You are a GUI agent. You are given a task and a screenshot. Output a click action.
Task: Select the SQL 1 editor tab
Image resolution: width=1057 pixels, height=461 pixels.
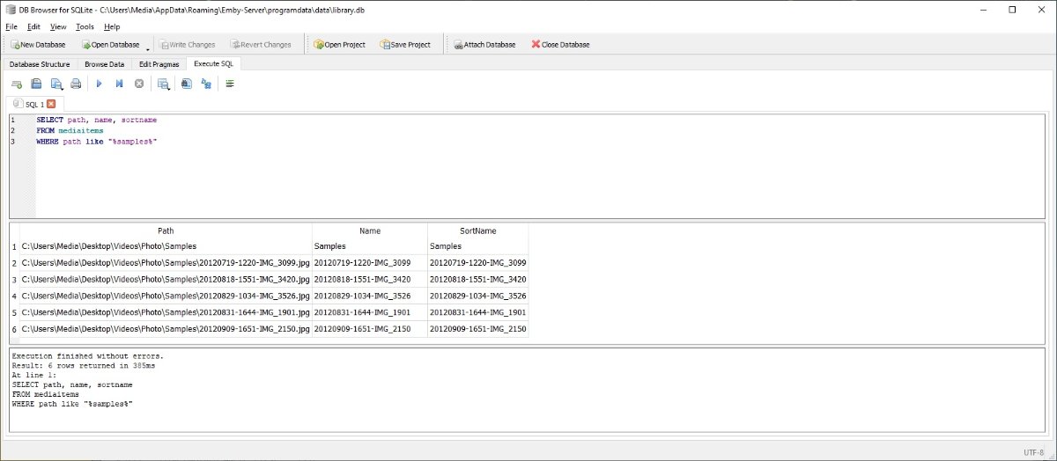pyautogui.click(x=34, y=104)
